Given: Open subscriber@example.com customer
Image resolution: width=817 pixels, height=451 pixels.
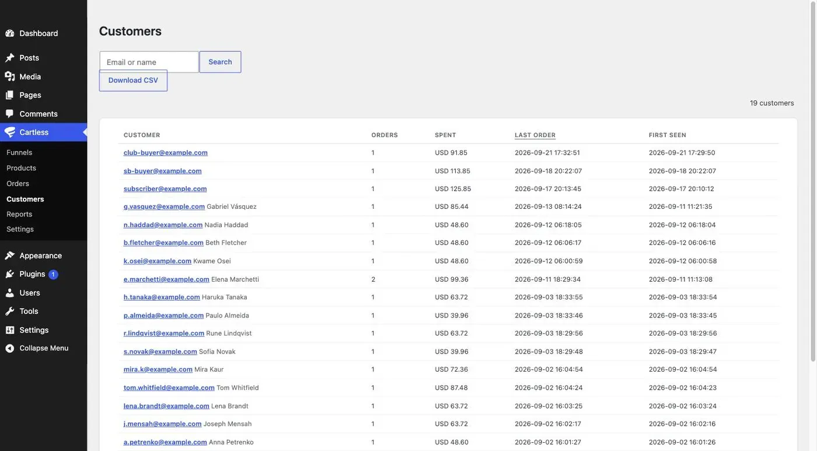Looking at the screenshot, I should pyautogui.click(x=165, y=189).
